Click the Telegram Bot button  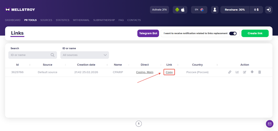(148, 33)
